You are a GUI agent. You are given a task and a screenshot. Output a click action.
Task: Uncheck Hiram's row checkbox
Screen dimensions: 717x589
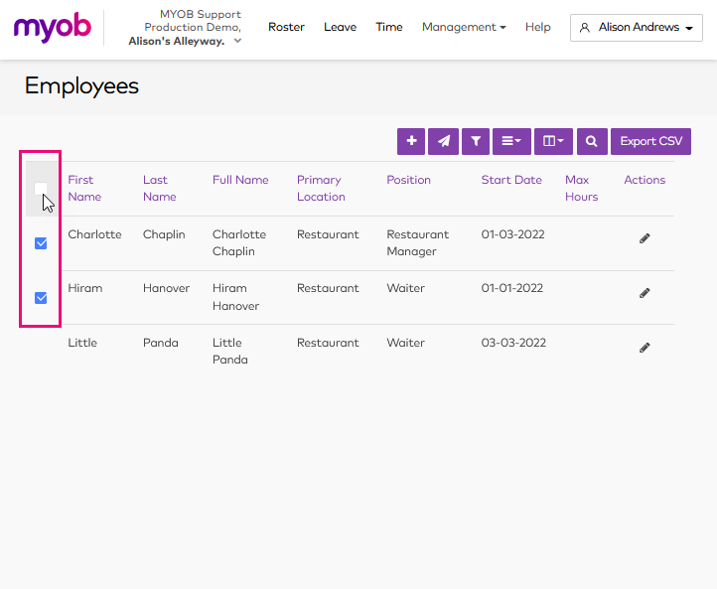pyautogui.click(x=41, y=297)
